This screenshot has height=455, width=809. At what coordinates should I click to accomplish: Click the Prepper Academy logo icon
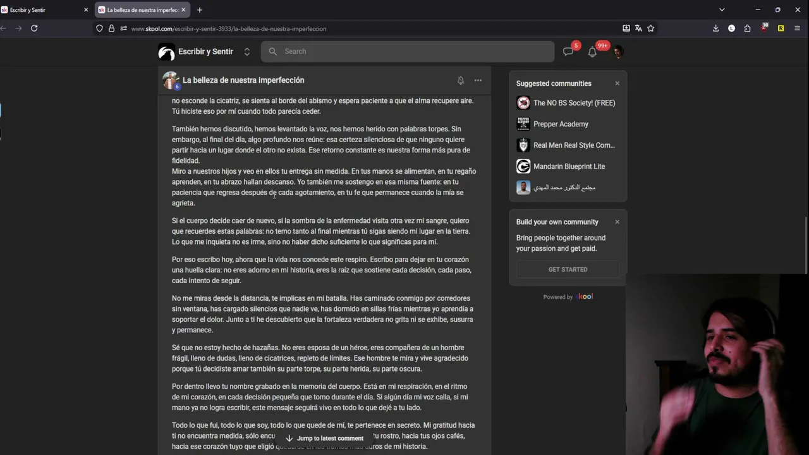[523, 124]
